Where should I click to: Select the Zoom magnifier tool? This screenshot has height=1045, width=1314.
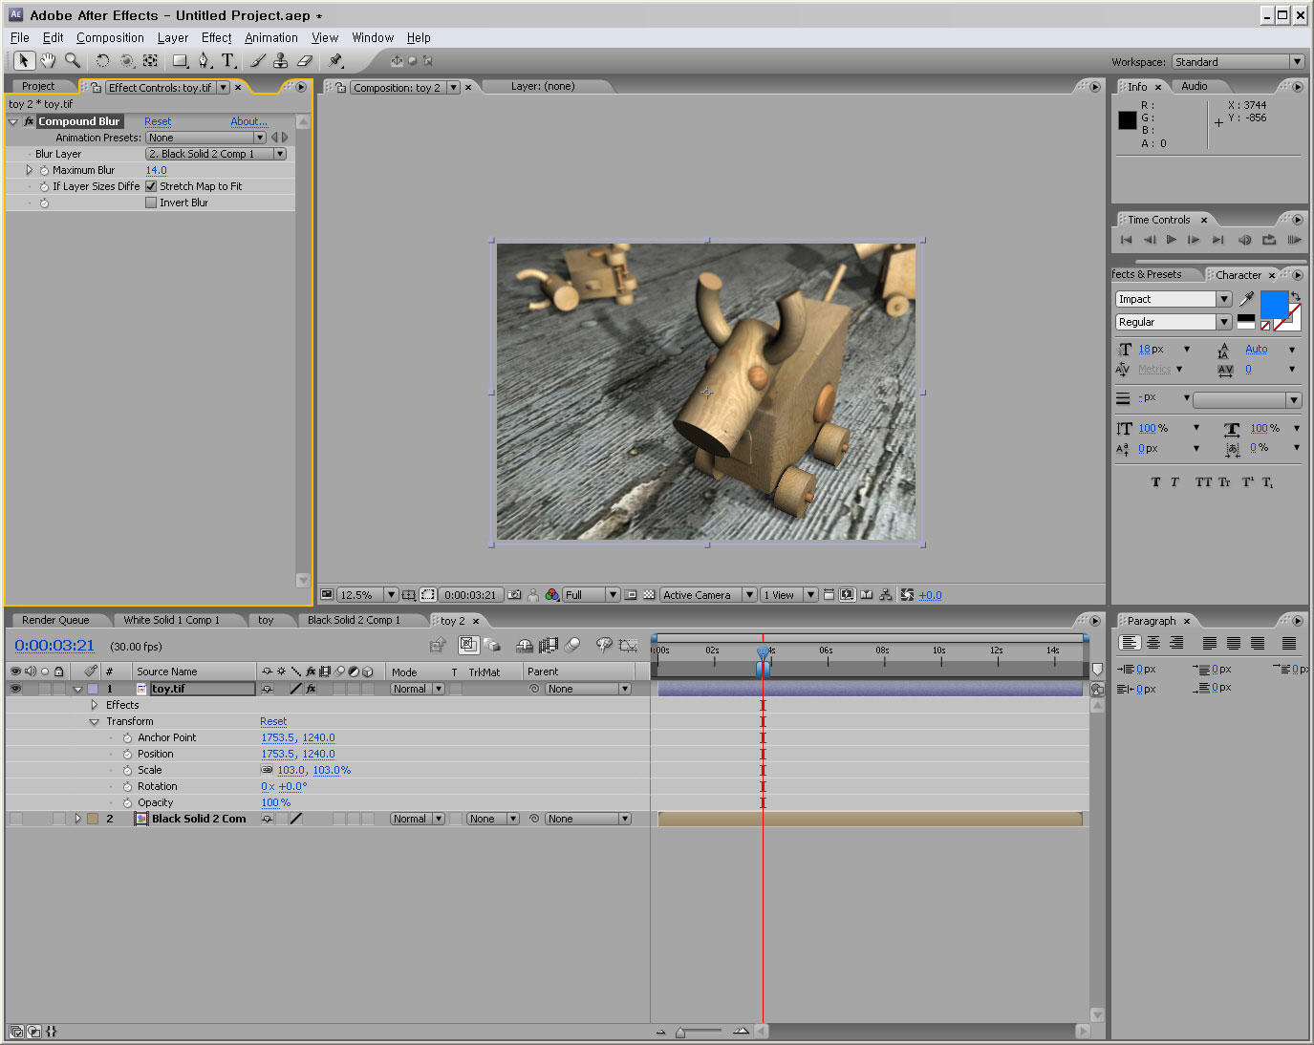pos(73,60)
